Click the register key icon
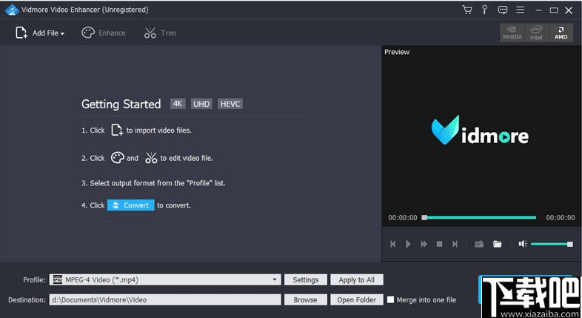The width and height of the screenshot is (582, 318). point(484,10)
